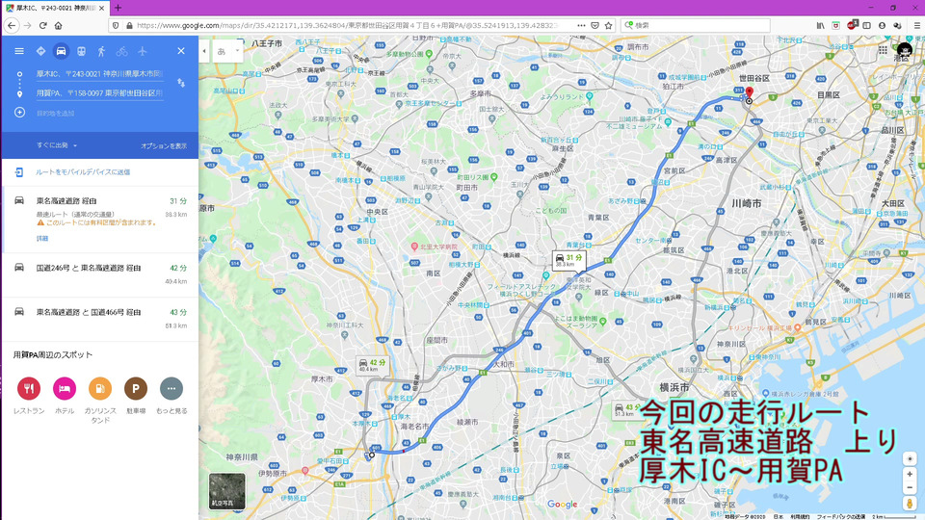
Task: Open the すぐに出発 departure time dropdown
Action: click(x=57, y=145)
